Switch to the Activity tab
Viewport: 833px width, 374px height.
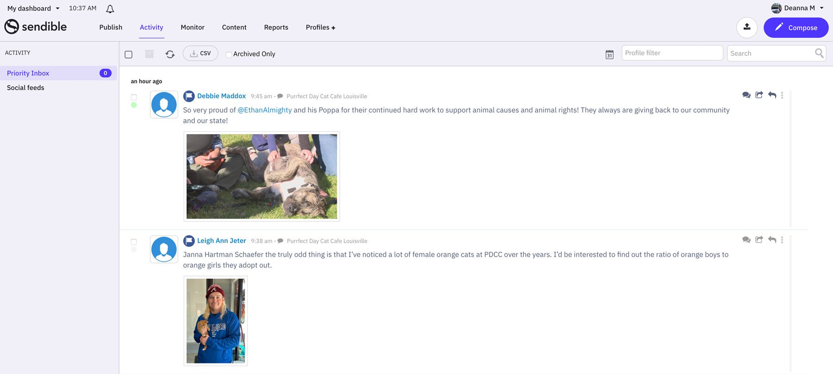151,27
